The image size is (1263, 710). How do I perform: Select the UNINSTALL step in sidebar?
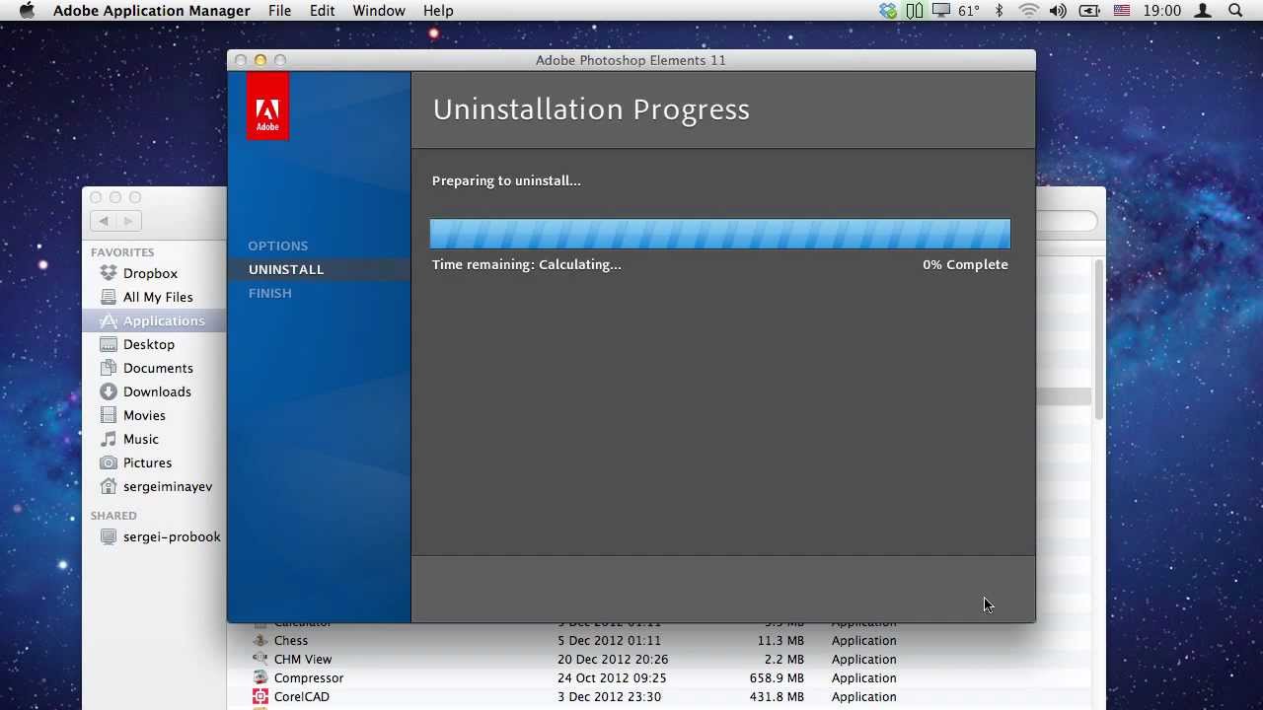pyautogui.click(x=286, y=269)
